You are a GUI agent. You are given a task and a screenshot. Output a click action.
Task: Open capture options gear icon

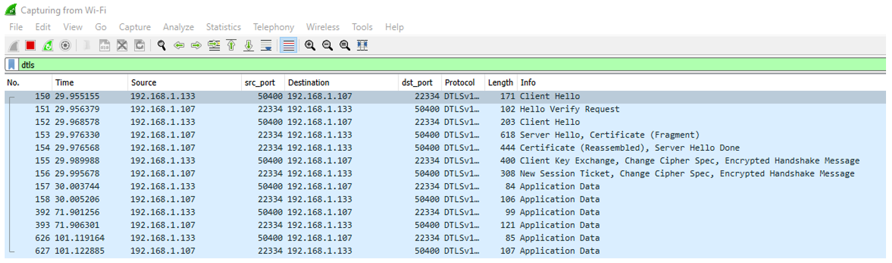pos(65,45)
